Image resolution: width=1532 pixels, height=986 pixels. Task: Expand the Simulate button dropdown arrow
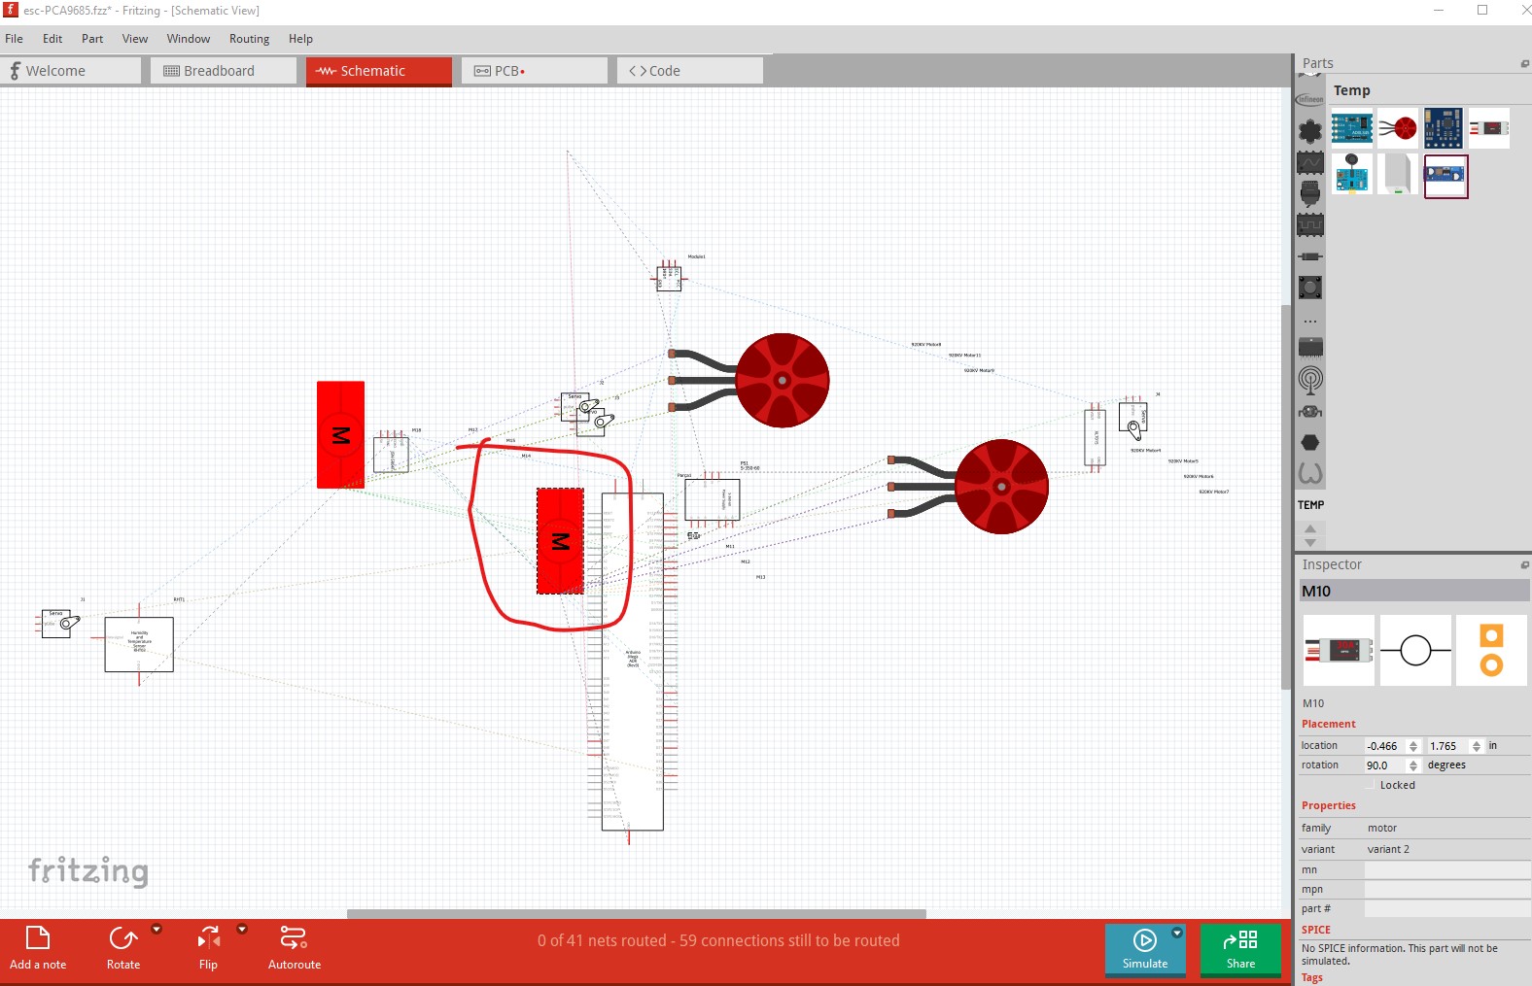pyautogui.click(x=1177, y=933)
